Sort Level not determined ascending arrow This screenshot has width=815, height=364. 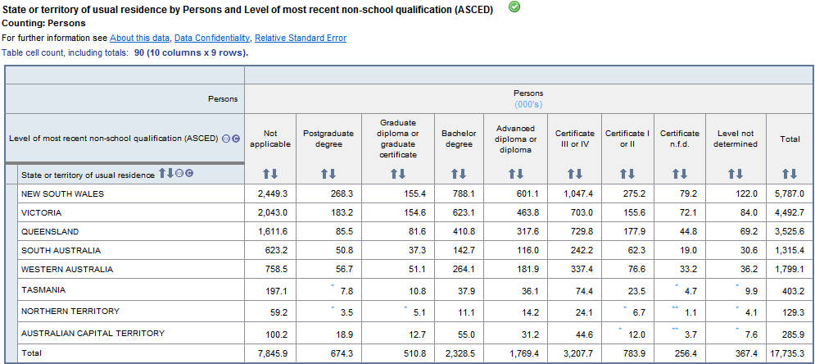(x=731, y=174)
